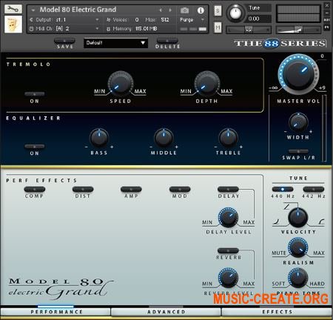Click the instrument cup thumbnail icon
333x320 pixels.
[13, 24]
